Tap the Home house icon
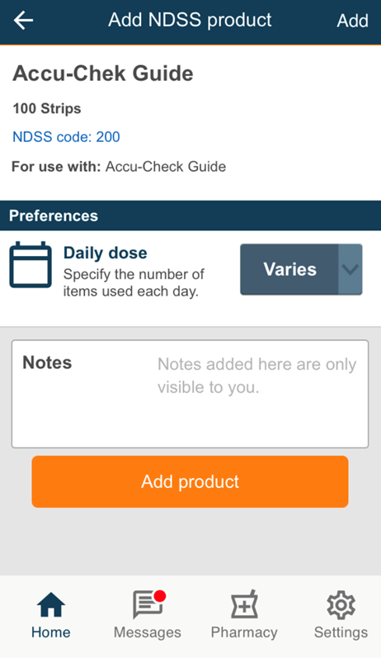 pyautogui.click(x=50, y=604)
